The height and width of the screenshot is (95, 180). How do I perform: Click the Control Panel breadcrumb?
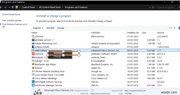pyautogui.click(x=28, y=7)
